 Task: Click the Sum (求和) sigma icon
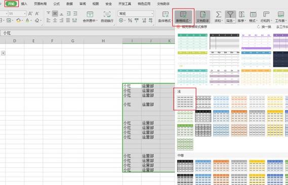tap(218, 14)
